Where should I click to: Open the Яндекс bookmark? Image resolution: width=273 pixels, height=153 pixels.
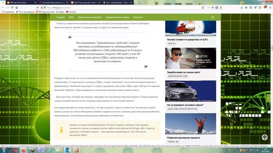60,12
